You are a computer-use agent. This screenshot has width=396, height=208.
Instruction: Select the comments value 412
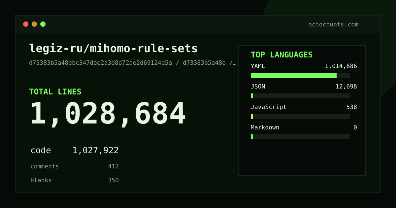point(113,166)
